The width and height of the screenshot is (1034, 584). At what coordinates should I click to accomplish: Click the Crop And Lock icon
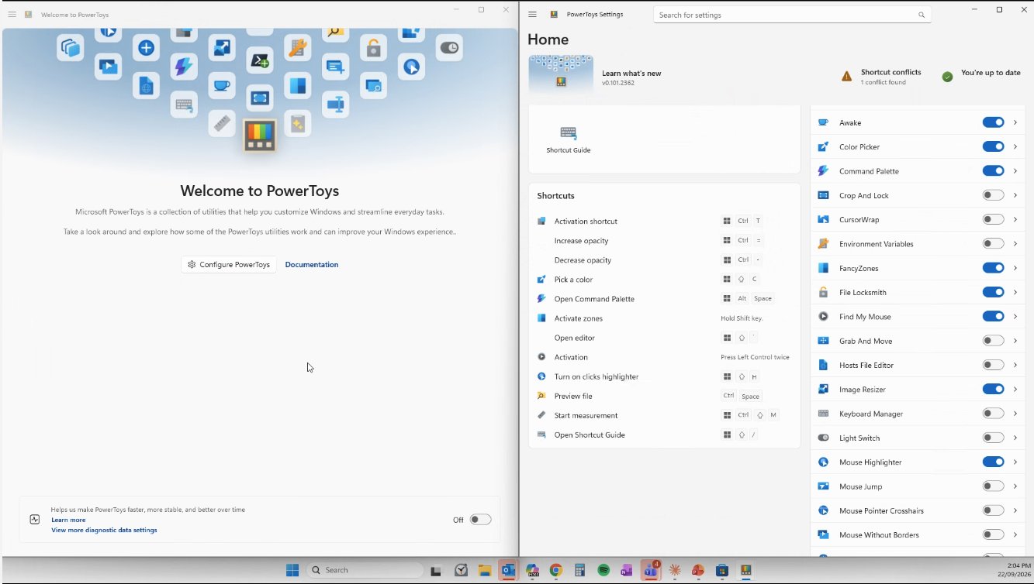[x=823, y=195]
